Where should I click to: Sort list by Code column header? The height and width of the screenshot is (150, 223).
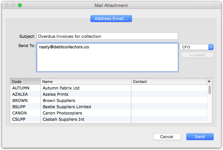click(x=25, y=82)
